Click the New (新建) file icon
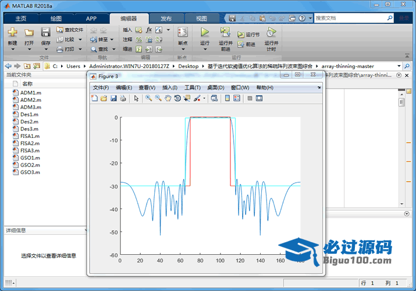Image resolution: width=416 pixels, height=291 pixels. pos(12,33)
